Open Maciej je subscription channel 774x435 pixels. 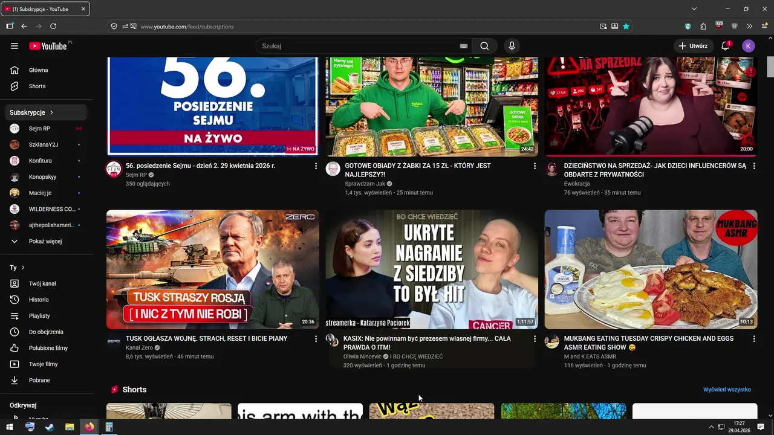[x=47, y=193]
